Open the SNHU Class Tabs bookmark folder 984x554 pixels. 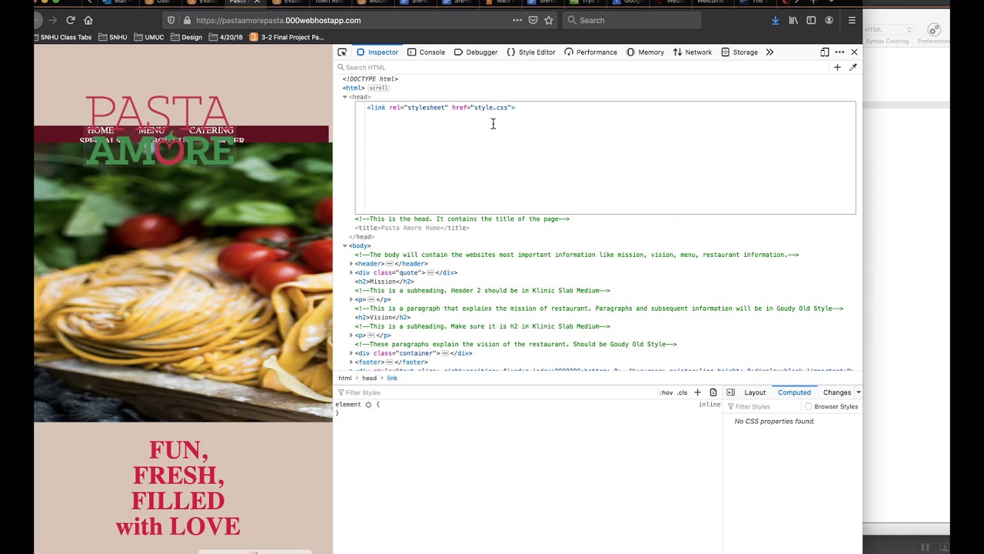tap(63, 37)
